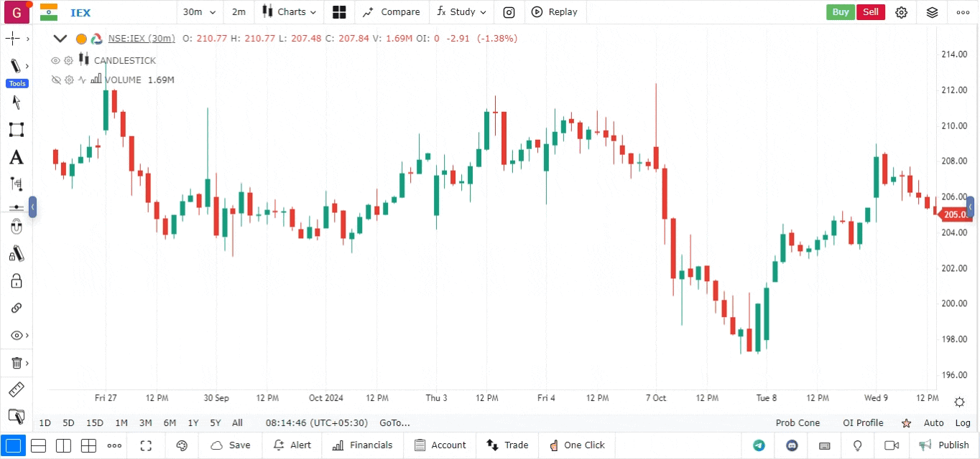
Task: Open the 30m timeframe dropdown
Action: pos(199,12)
